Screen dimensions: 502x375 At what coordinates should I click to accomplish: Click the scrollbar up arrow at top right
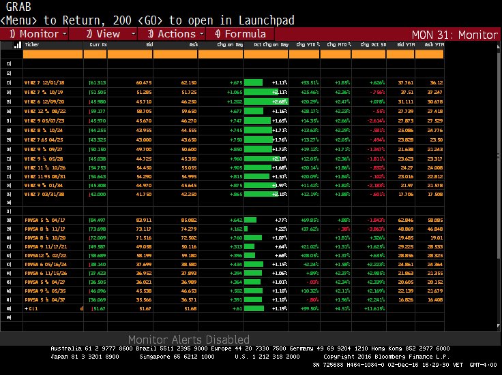(499, 46)
